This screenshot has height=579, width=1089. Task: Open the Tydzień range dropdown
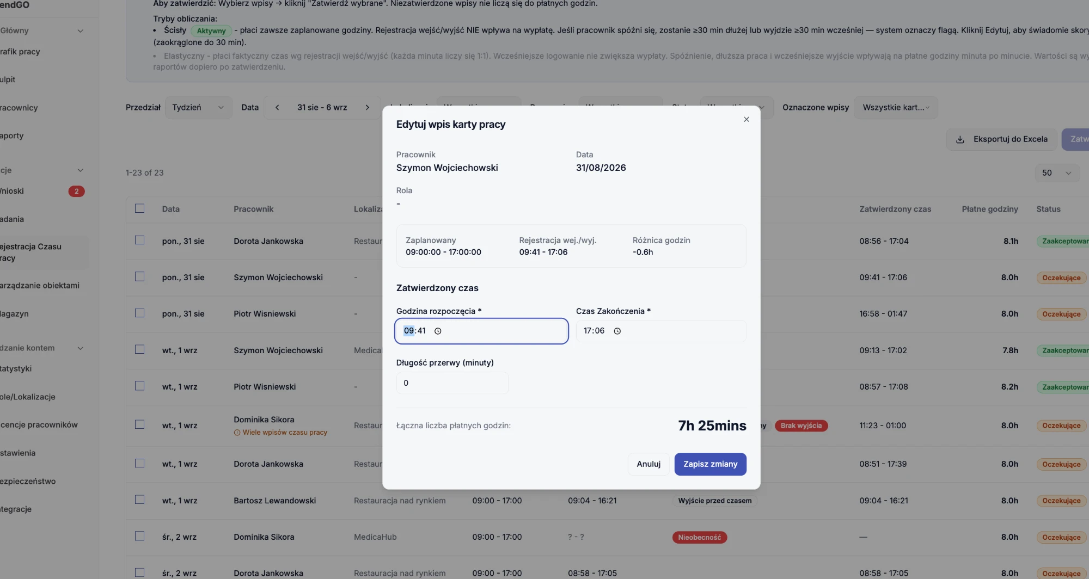pos(198,108)
